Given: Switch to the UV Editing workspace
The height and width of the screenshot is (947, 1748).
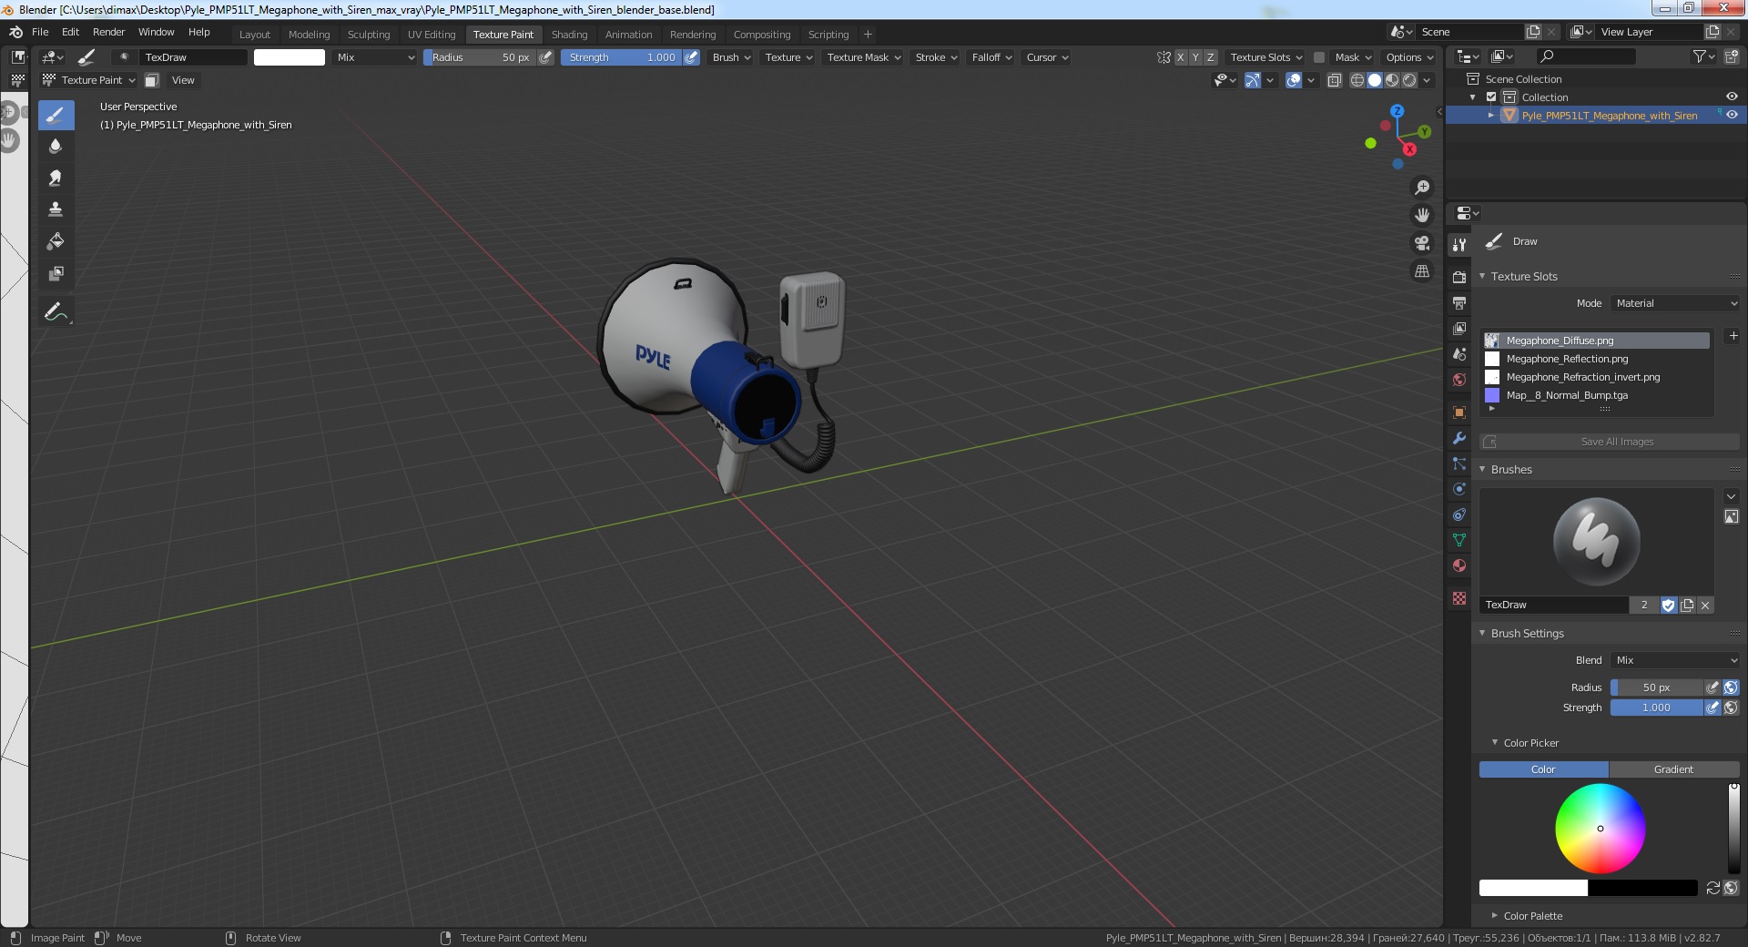Looking at the screenshot, I should click(432, 35).
